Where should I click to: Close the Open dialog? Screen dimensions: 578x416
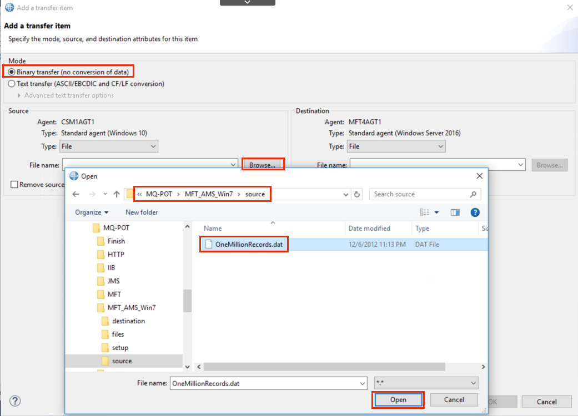coord(479,176)
